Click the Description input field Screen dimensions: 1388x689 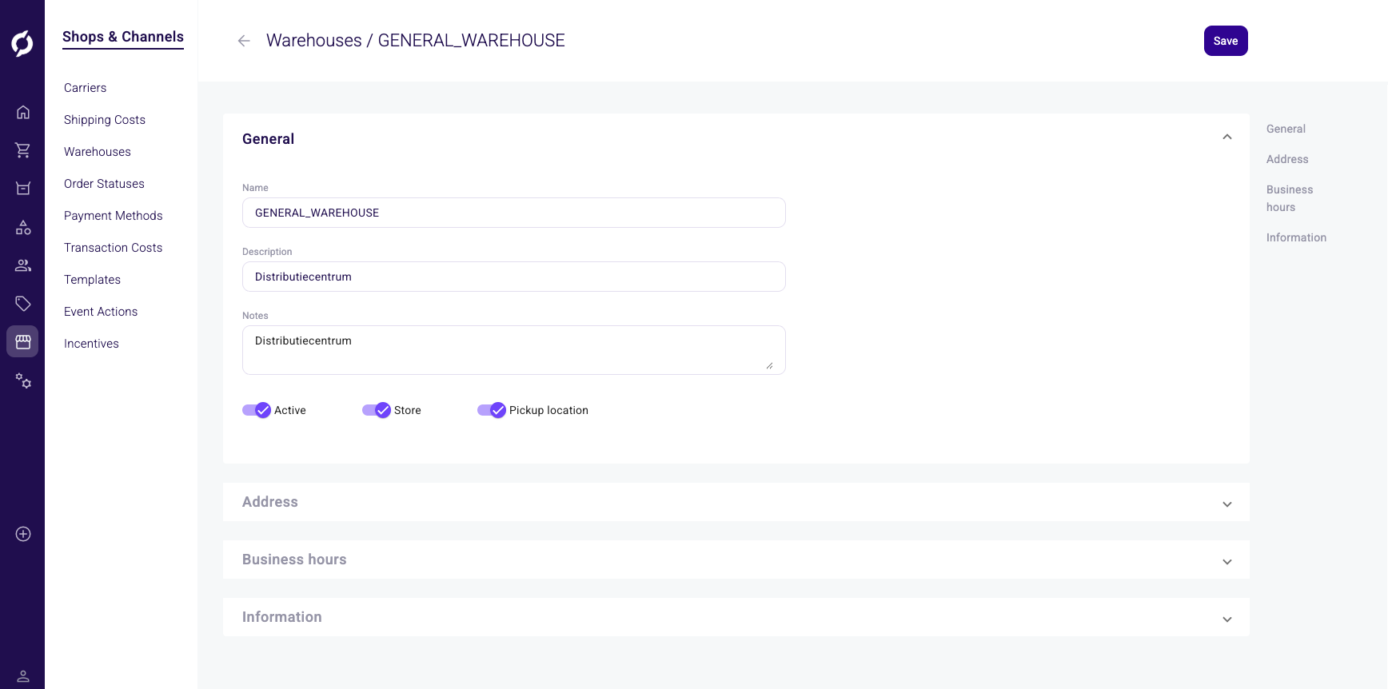pos(513,277)
